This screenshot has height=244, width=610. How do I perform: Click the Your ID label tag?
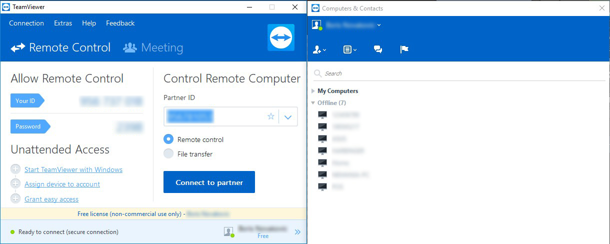27,100
